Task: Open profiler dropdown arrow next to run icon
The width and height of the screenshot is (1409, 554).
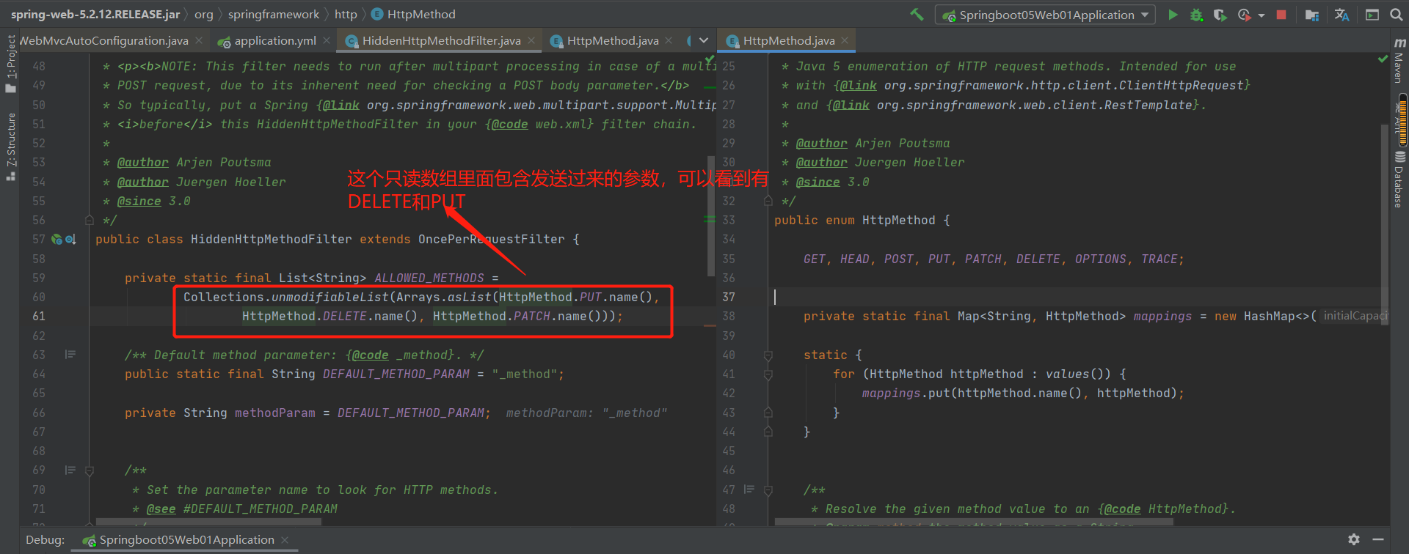Action: tap(1261, 15)
